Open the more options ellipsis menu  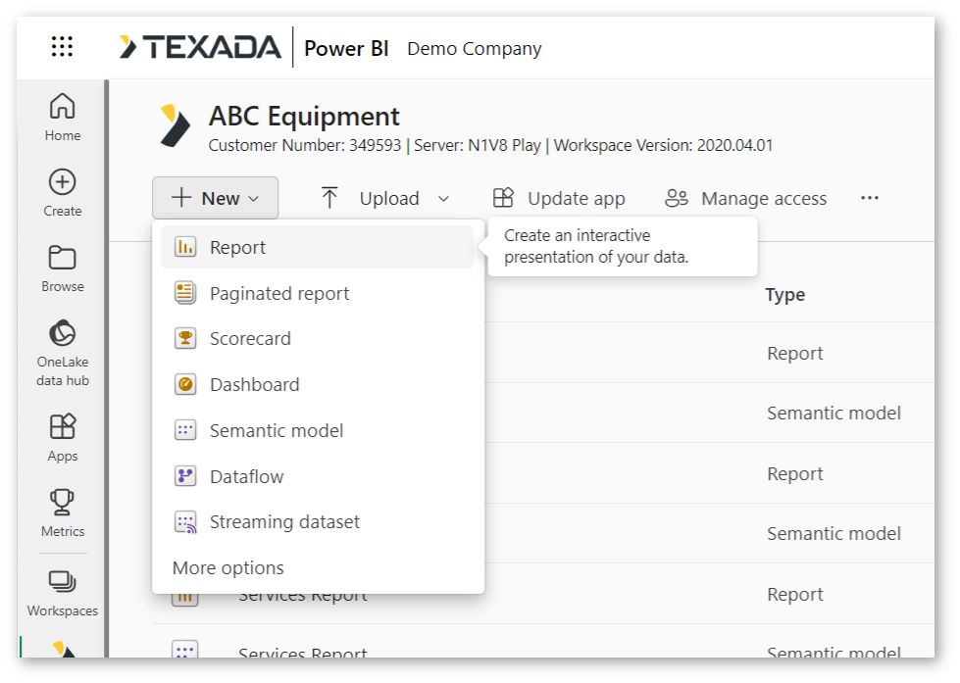(x=870, y=198)
